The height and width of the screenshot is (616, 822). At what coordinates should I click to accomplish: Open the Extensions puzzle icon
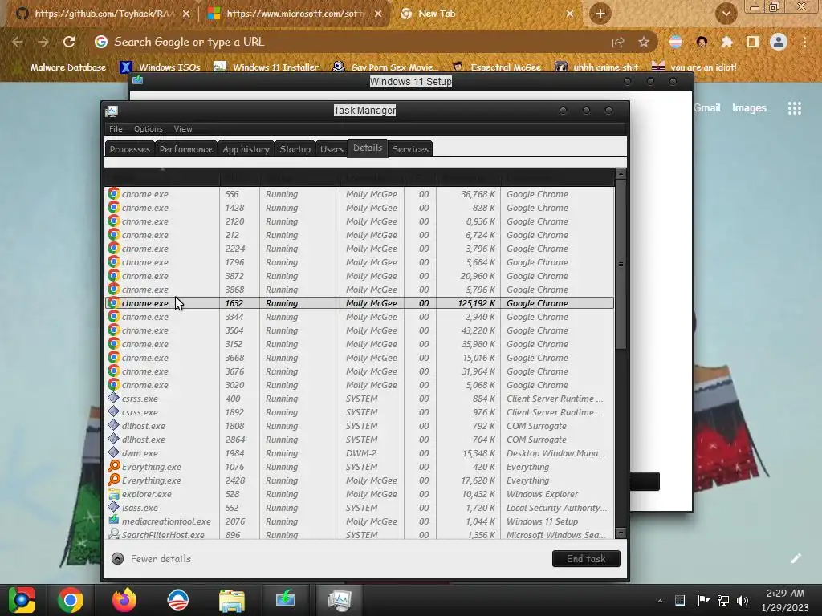click(726, 42)
